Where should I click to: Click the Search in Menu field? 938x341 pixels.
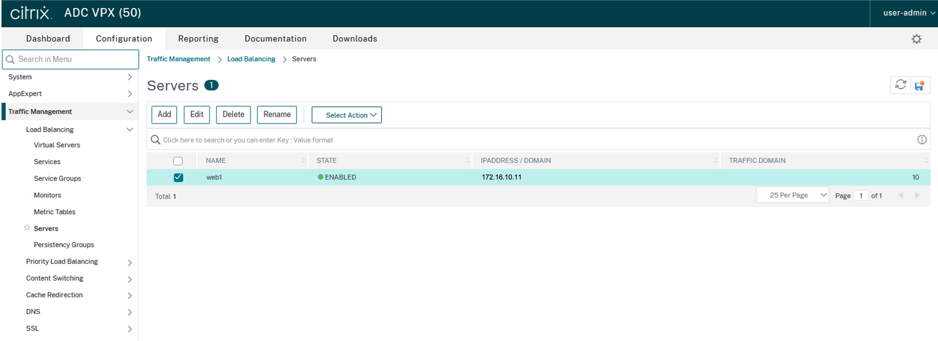click(x=71, y=59)
